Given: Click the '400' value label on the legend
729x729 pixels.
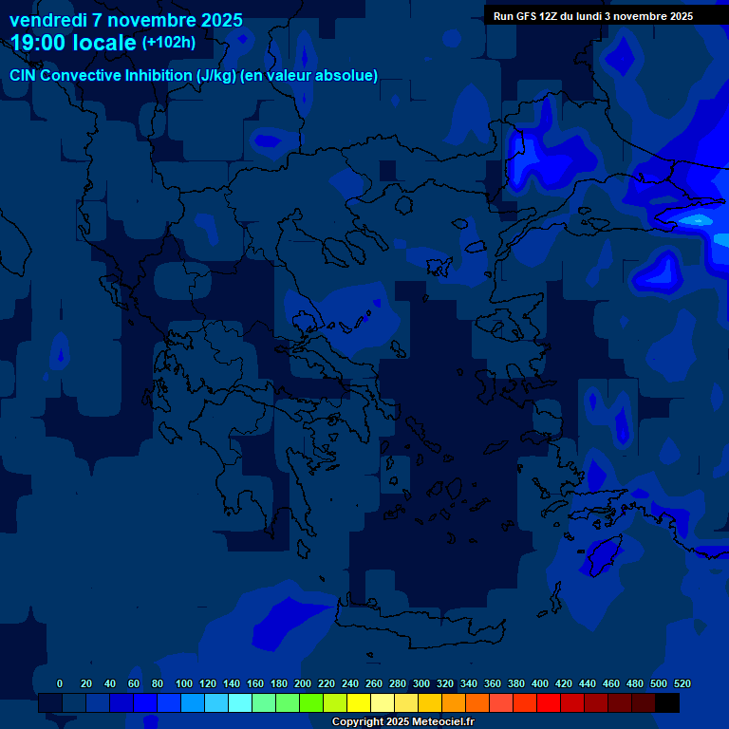Looking at the screenshot, I should tap(539, 683).
